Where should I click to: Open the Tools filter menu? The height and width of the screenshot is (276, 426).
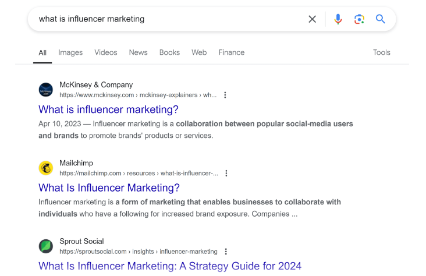381,52
